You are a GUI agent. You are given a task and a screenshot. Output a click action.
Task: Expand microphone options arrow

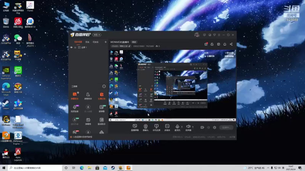pos(182,127)
